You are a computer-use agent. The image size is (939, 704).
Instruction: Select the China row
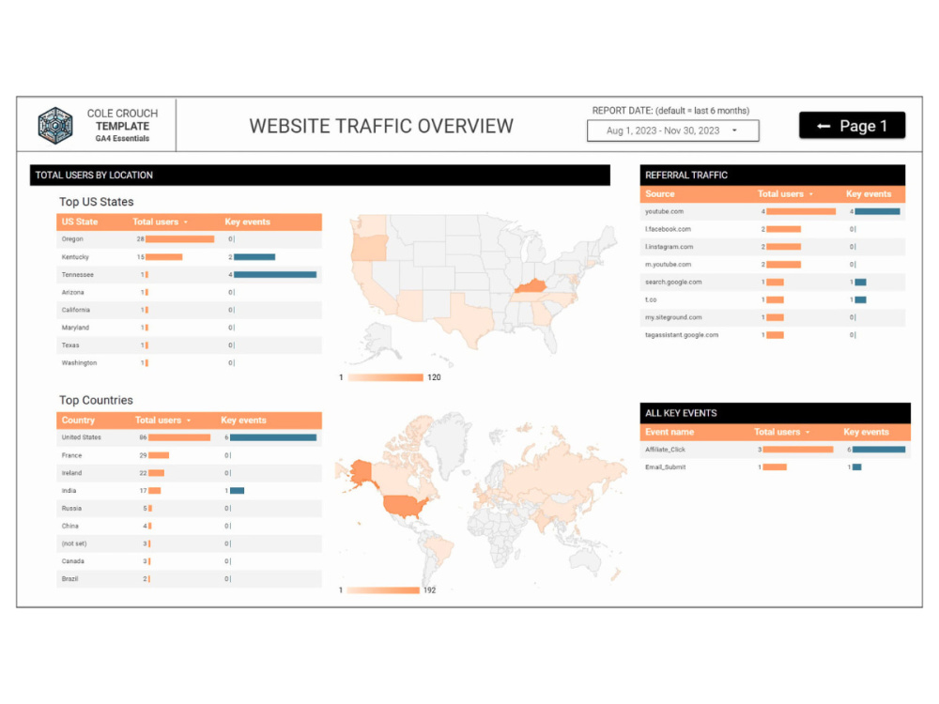190,527
